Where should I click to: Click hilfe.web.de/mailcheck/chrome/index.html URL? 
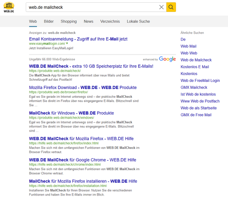pos(65,165)
